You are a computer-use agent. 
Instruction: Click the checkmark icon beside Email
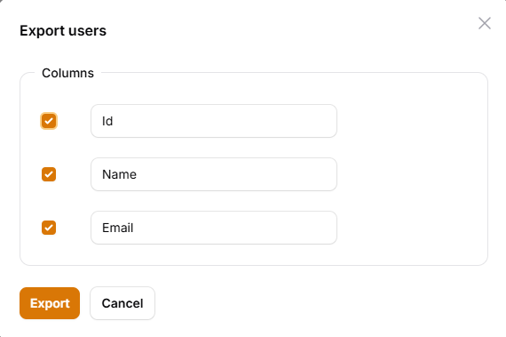click(x=49, y=228)
